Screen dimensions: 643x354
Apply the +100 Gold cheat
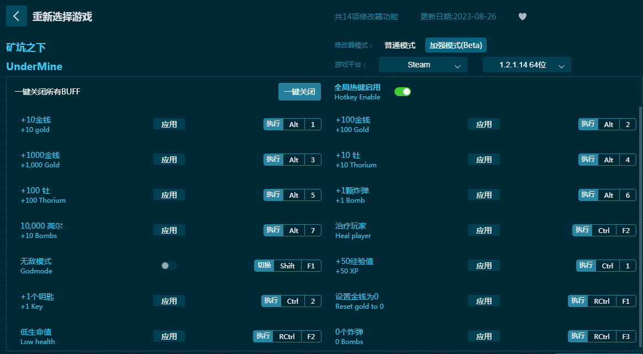(x=484, y=124)
